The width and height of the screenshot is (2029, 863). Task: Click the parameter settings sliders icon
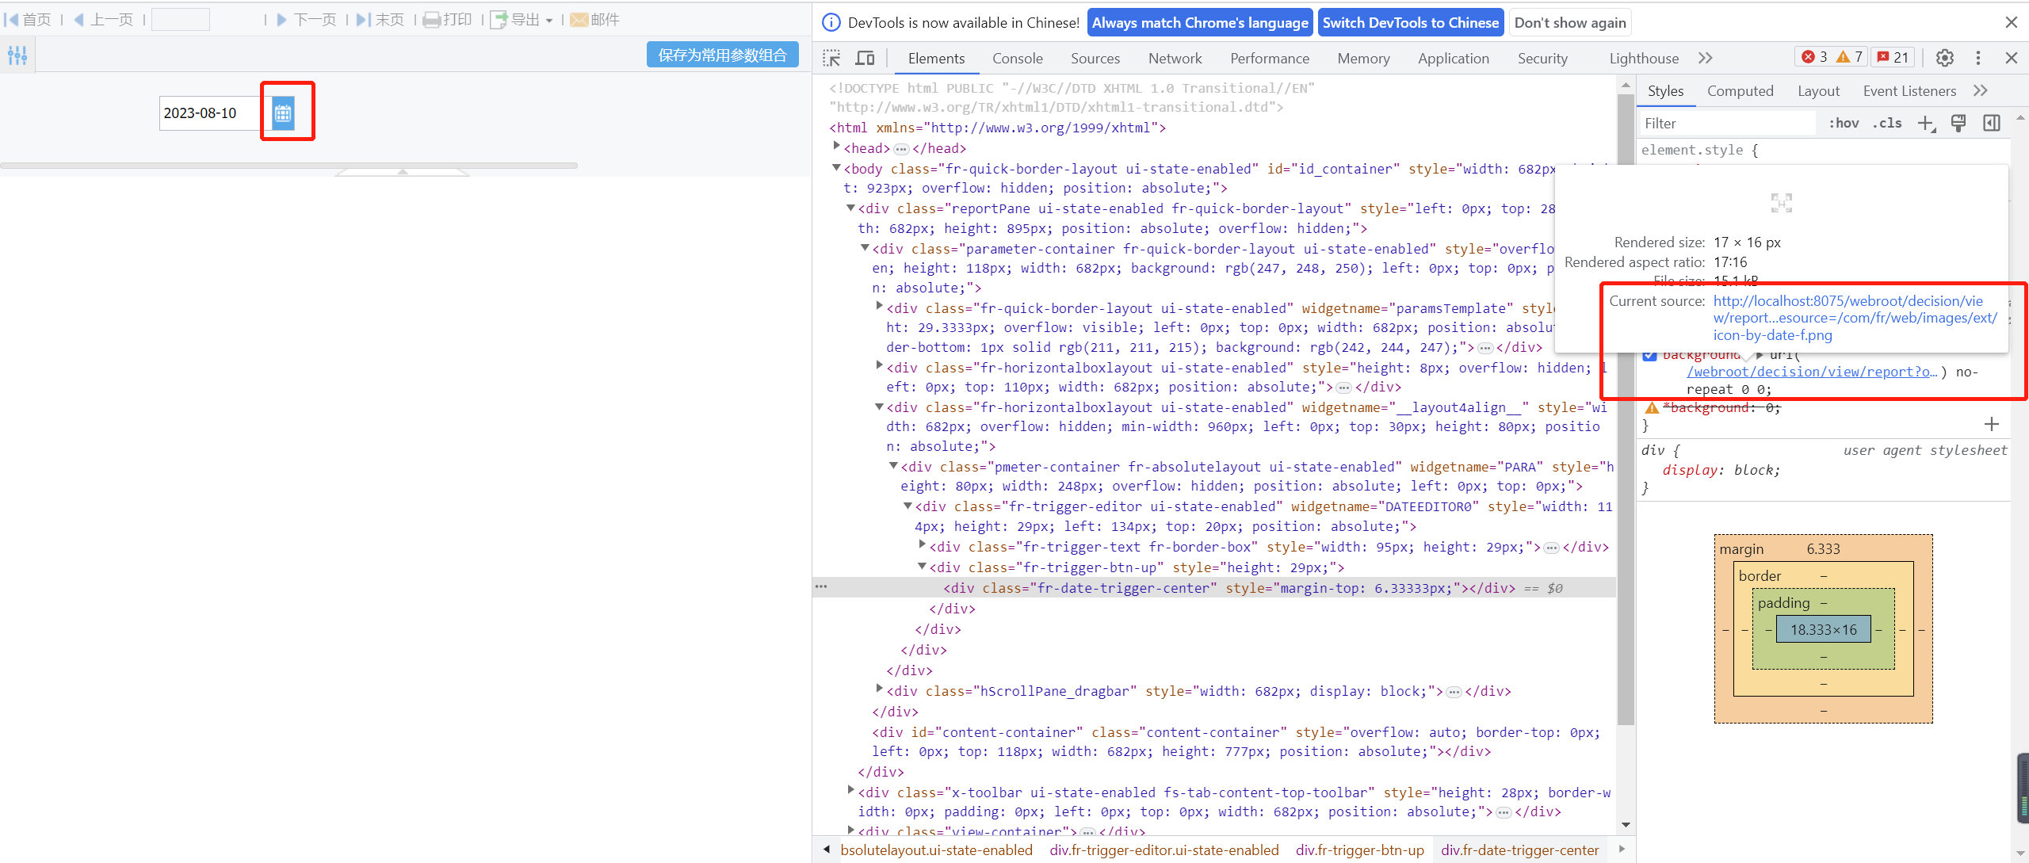pos(17,55)
